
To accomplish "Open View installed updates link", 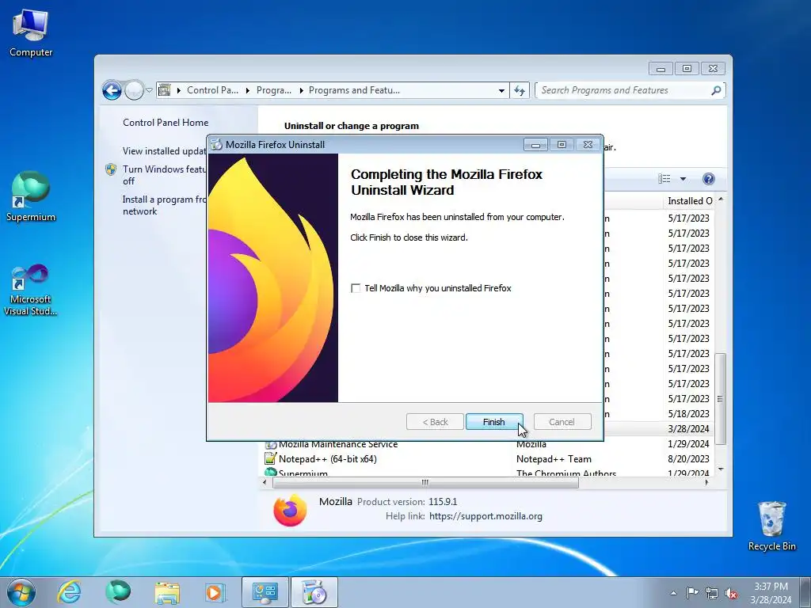I will 164,151.
